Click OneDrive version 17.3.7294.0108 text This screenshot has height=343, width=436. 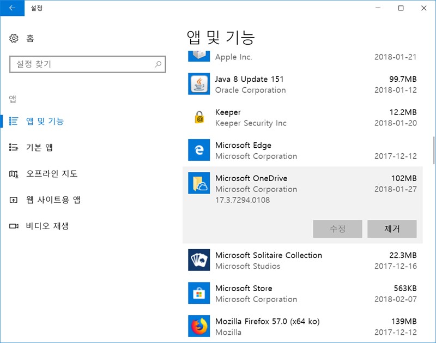pos(242,200)
